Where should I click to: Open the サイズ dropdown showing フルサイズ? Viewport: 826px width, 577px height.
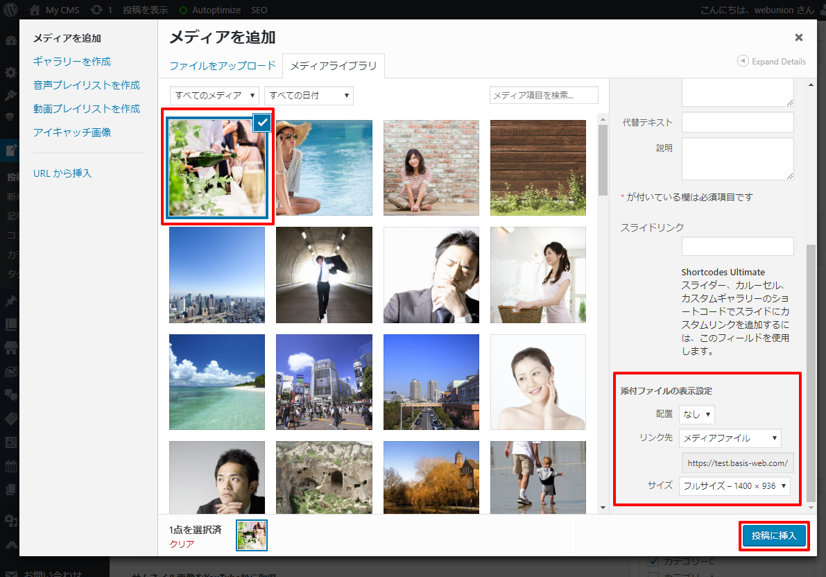point(734,486)
